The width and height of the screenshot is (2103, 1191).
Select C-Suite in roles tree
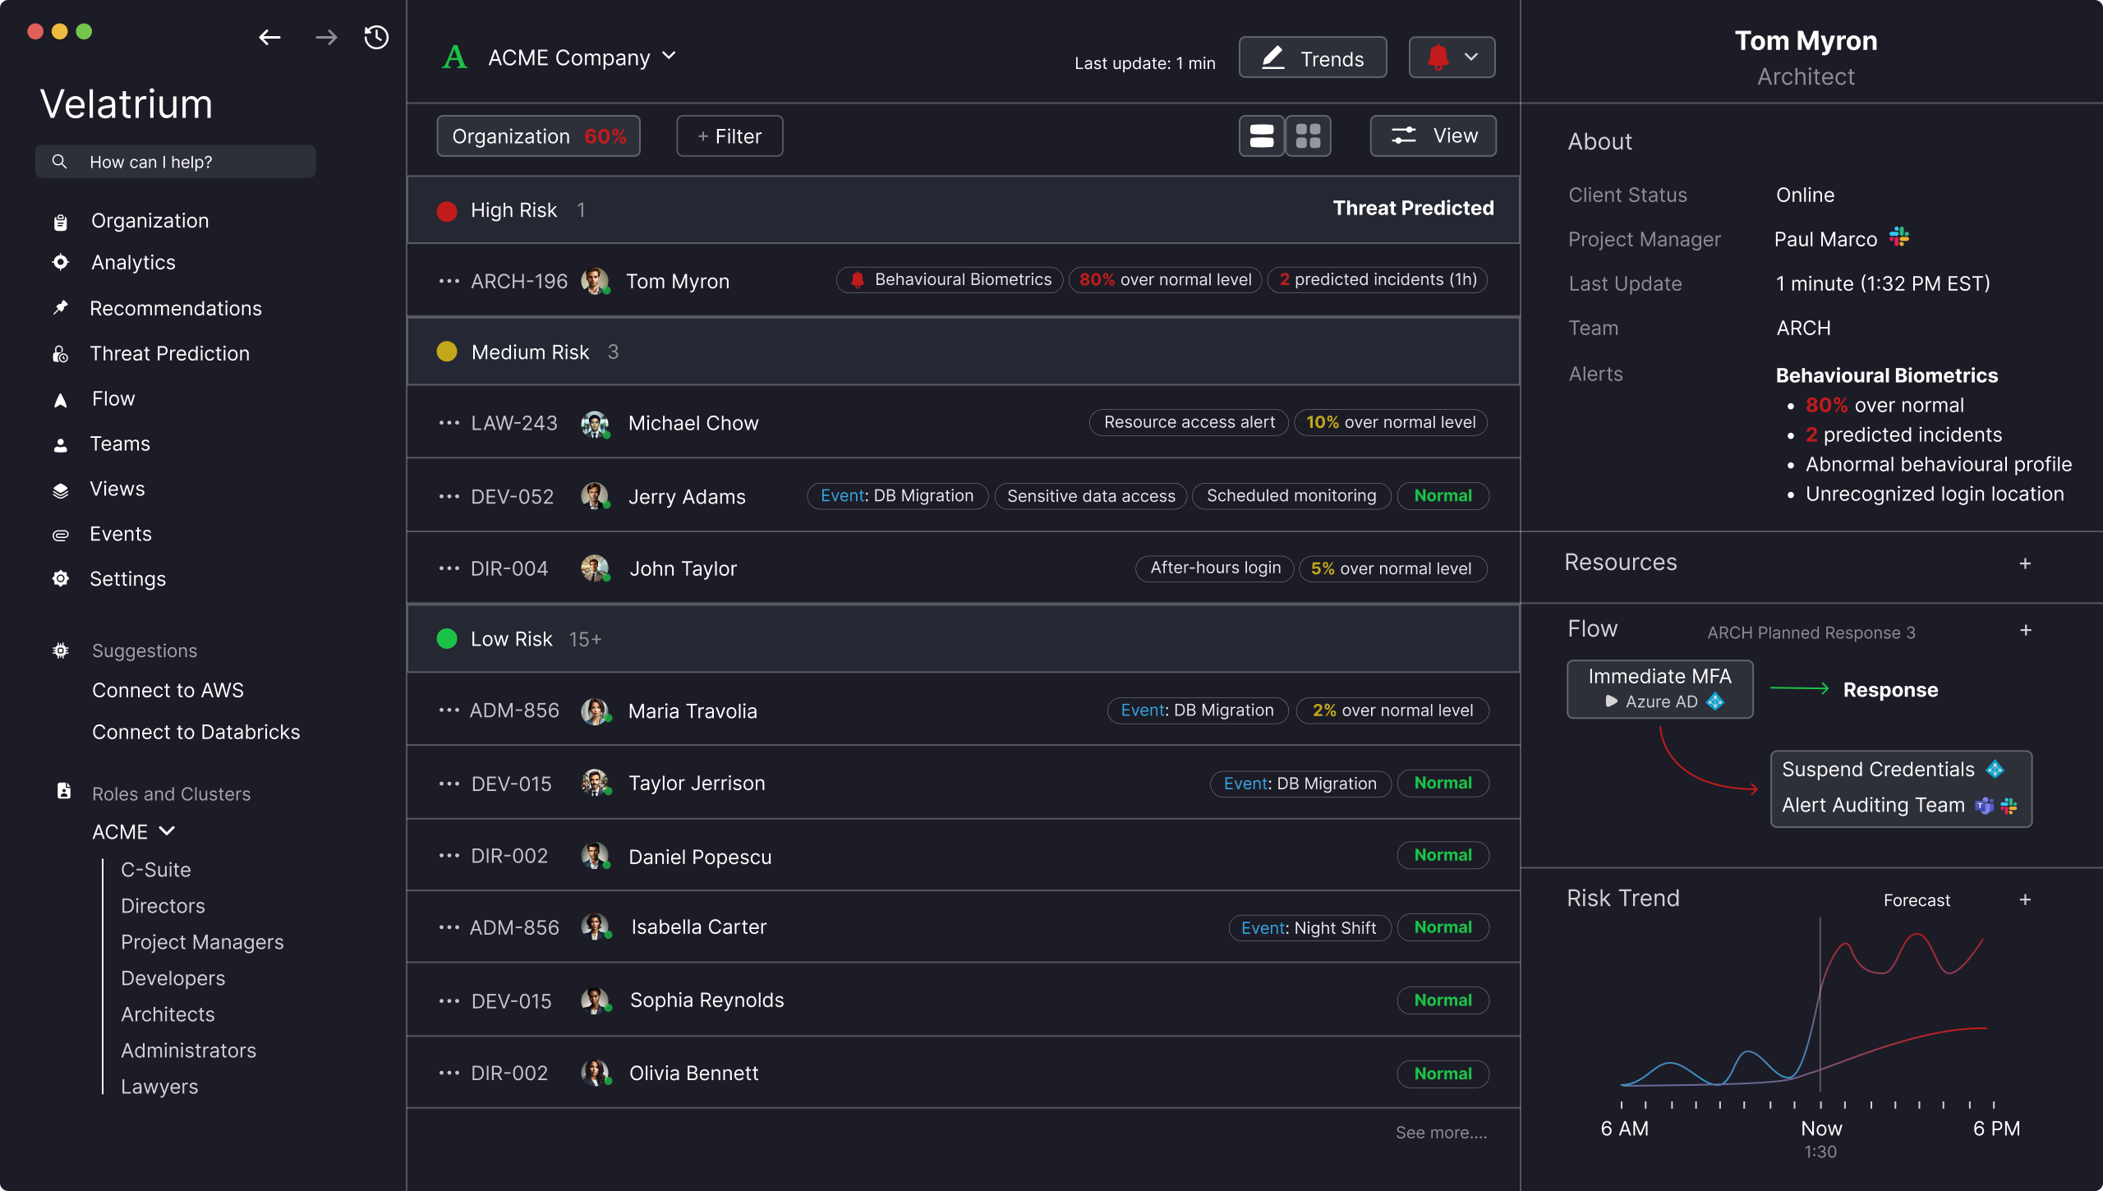tap(155, 870)
